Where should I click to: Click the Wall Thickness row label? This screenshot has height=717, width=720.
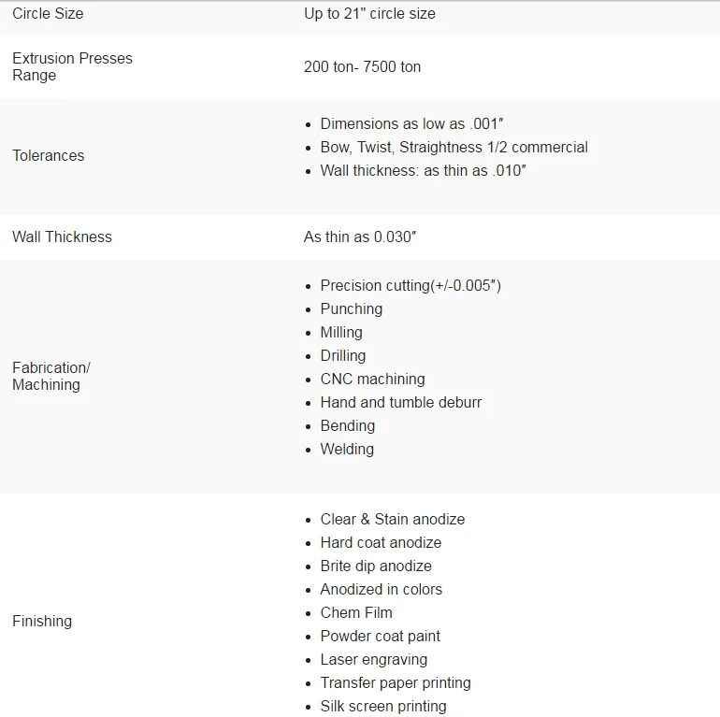pos(62,237)
